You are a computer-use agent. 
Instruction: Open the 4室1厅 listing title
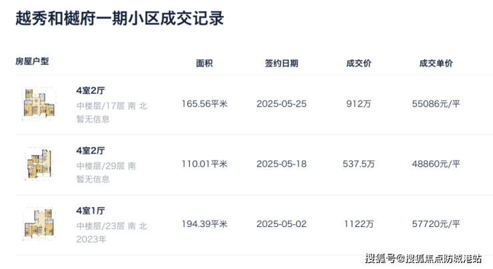[x=90, y=210]
